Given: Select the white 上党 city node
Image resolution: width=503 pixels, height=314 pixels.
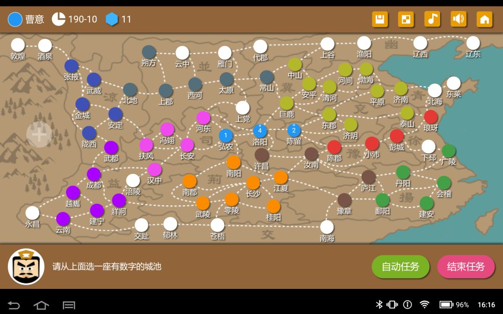Looking at the screenshot, I should coord(243,108).
